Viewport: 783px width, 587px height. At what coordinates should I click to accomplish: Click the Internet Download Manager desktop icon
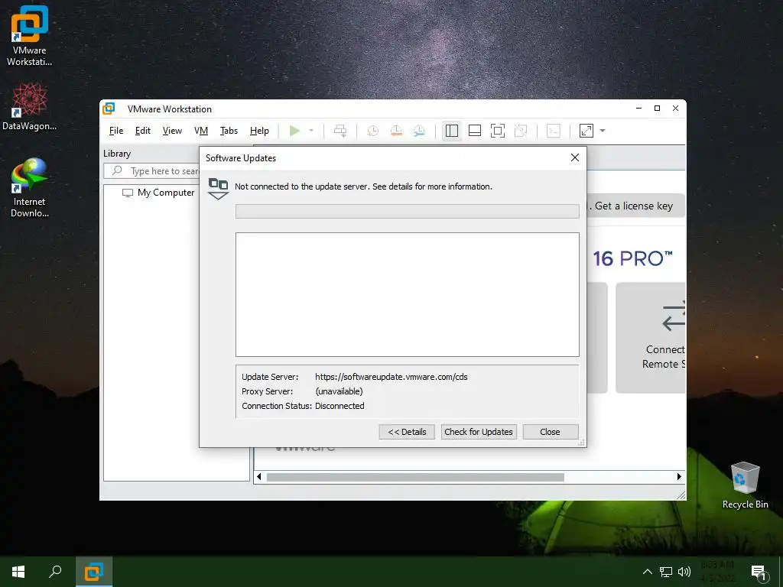pos(30,188)
